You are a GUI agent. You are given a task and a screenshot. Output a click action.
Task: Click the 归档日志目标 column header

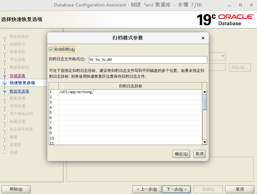click(x=130, y=86)
